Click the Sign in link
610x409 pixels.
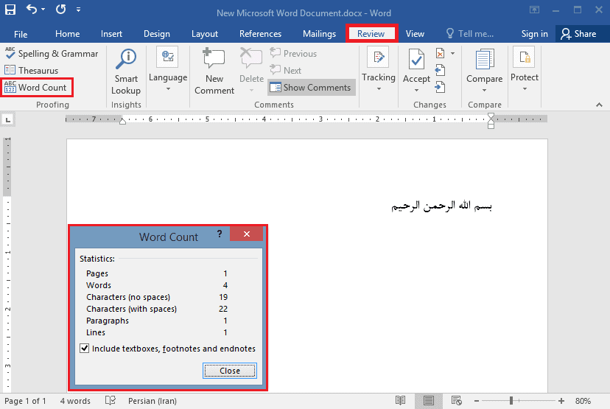pyautogui.click(x=534, y=34)
